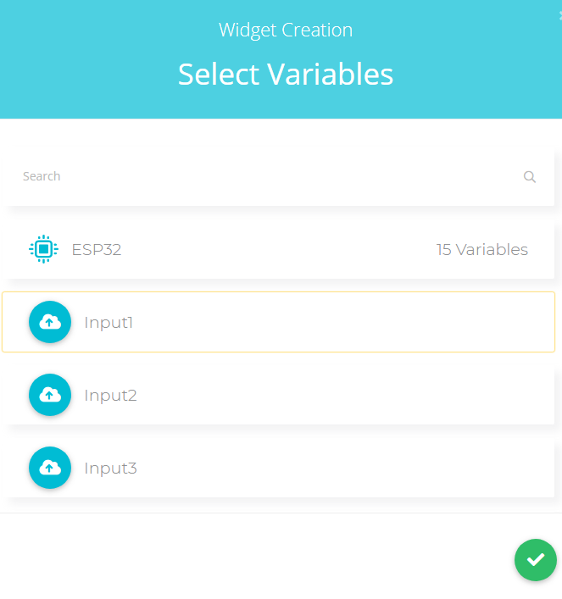
Task: Click the cloud upload icon beside Input3
Action: coord(50,468)
